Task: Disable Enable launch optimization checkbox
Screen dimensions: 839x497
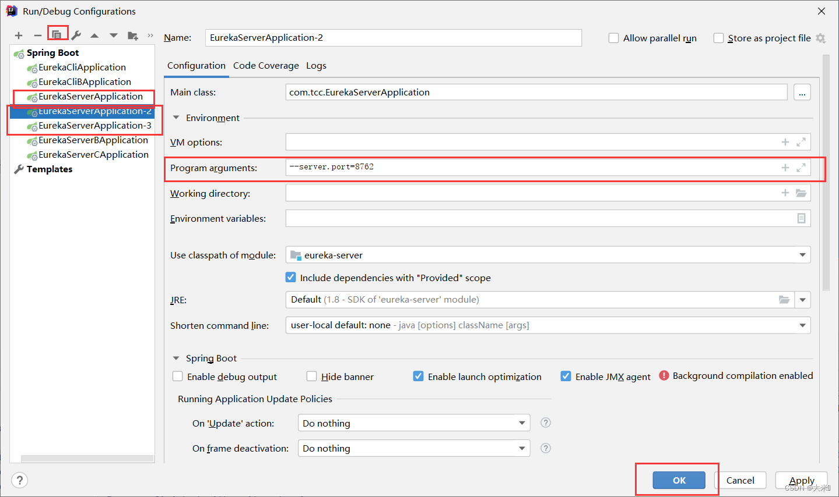Action: point(418,377)
